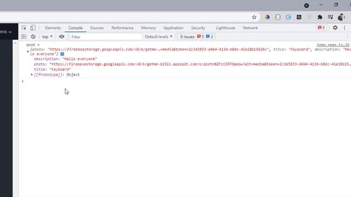The width and height of the screenshot is (351, 197).
Task: Open the round gray circle extension icon
Action: pyautogui.click(x=278, y=17)
